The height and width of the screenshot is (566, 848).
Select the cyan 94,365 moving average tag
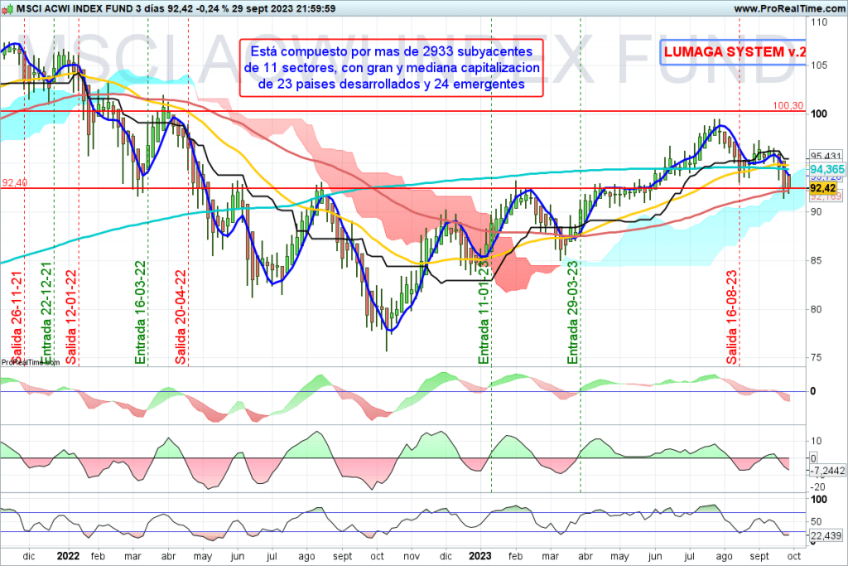click(827, 169)
